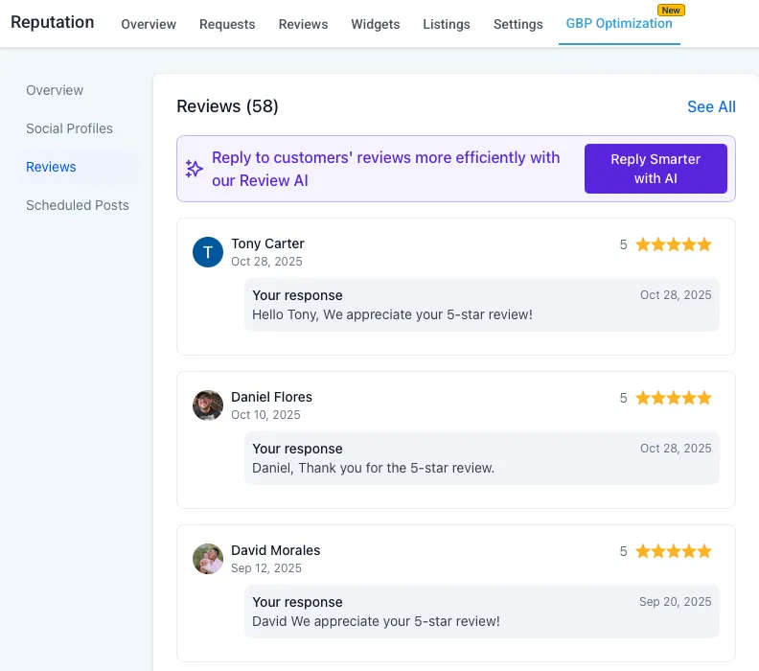Click the New badge on GBP Optimization
Viewport: 759px width, 671px height.
tap(671, 11)
